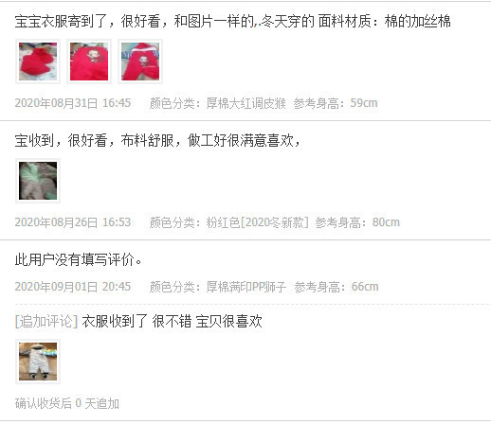Open the pink and green clothing review thumbnail
This screenshot has height=424, width=491.
tap(38, 181)
